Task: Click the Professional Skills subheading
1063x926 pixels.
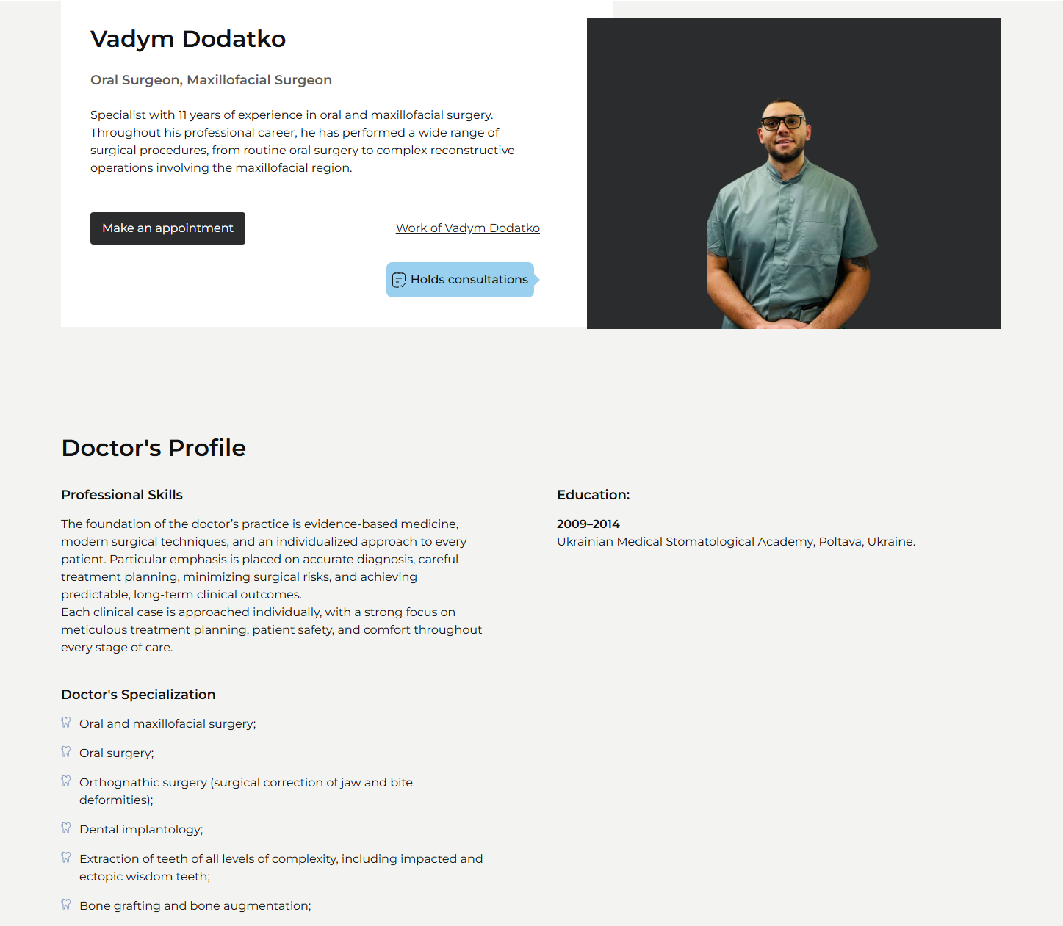Action: coord(122,495)
